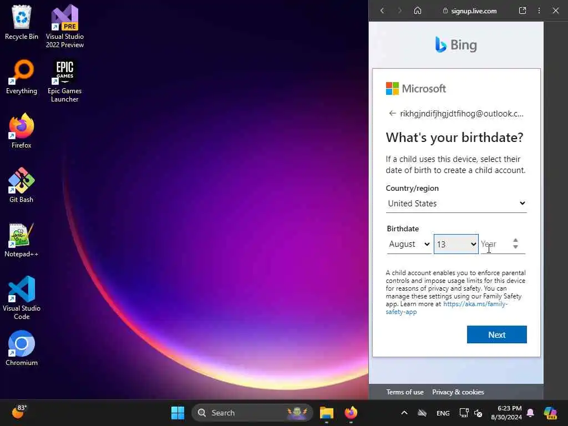The height and width of the screenshot is (426, 568).
Task: Increase year with the up stepper arrow
Action: 515,240
